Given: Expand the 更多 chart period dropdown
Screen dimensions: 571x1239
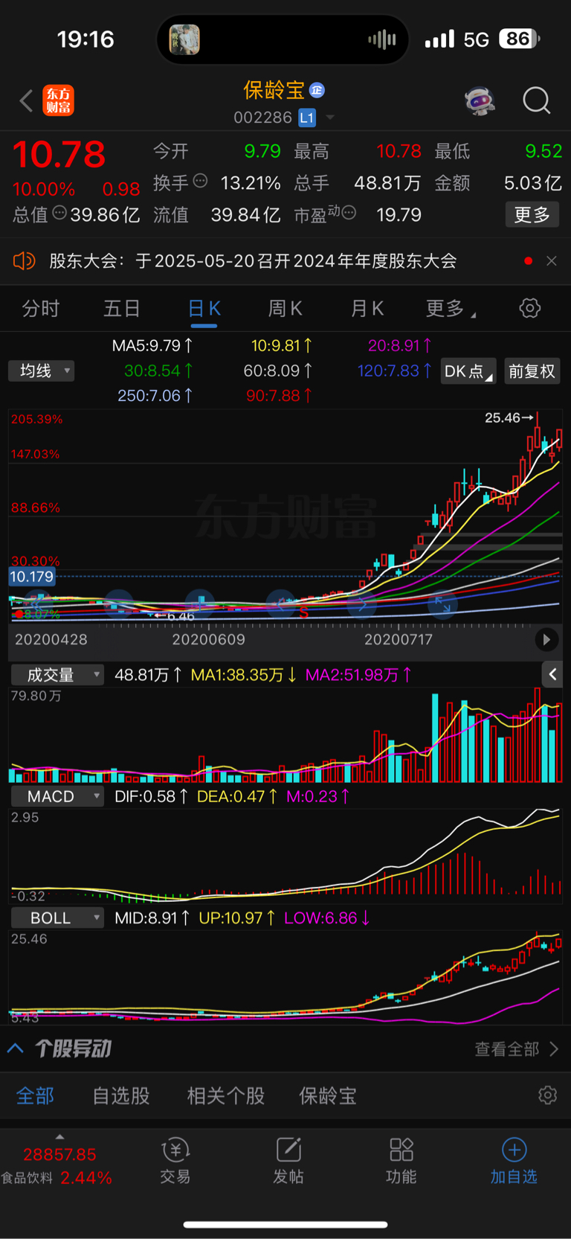Looking at the screenshot, I should tap(451, 308).
